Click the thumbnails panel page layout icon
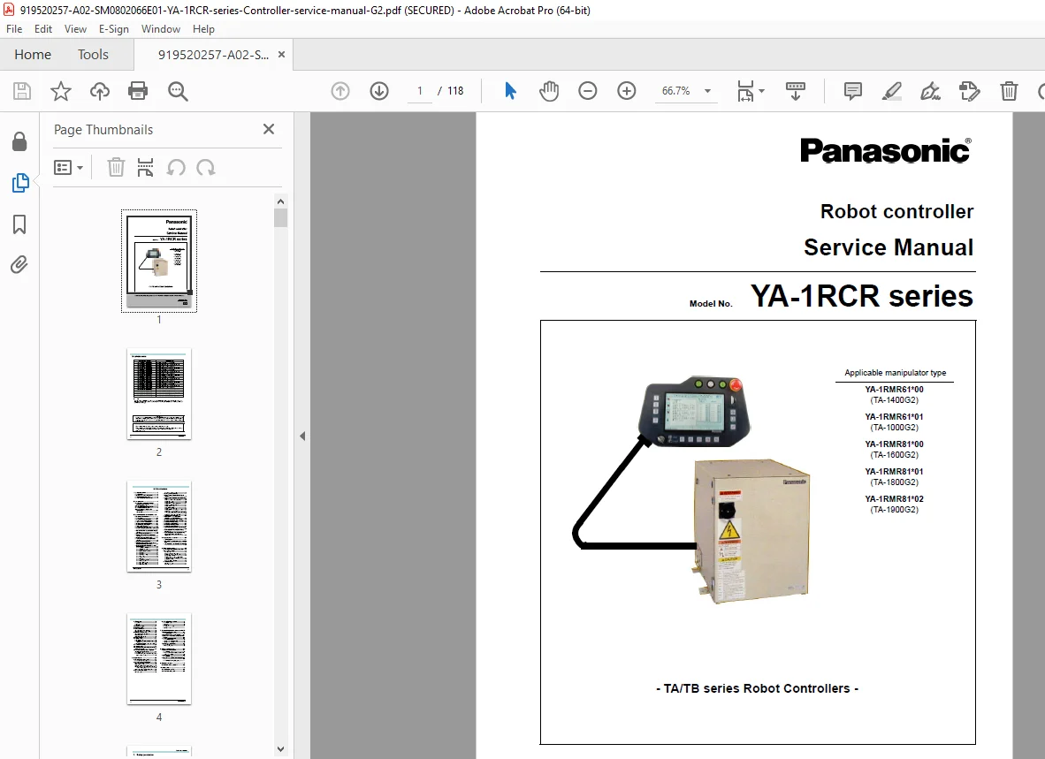This screenshot has width=1045, height=759. (145, 167)
